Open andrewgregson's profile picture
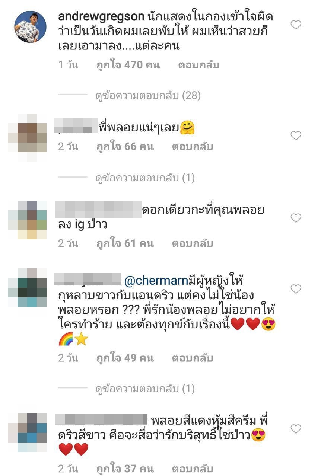Screen dimensions: 321x476 point(30,27)
